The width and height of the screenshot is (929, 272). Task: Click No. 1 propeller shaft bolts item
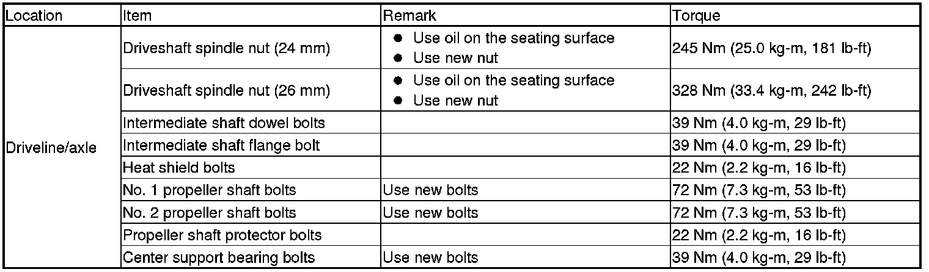[x=210, y=190]
